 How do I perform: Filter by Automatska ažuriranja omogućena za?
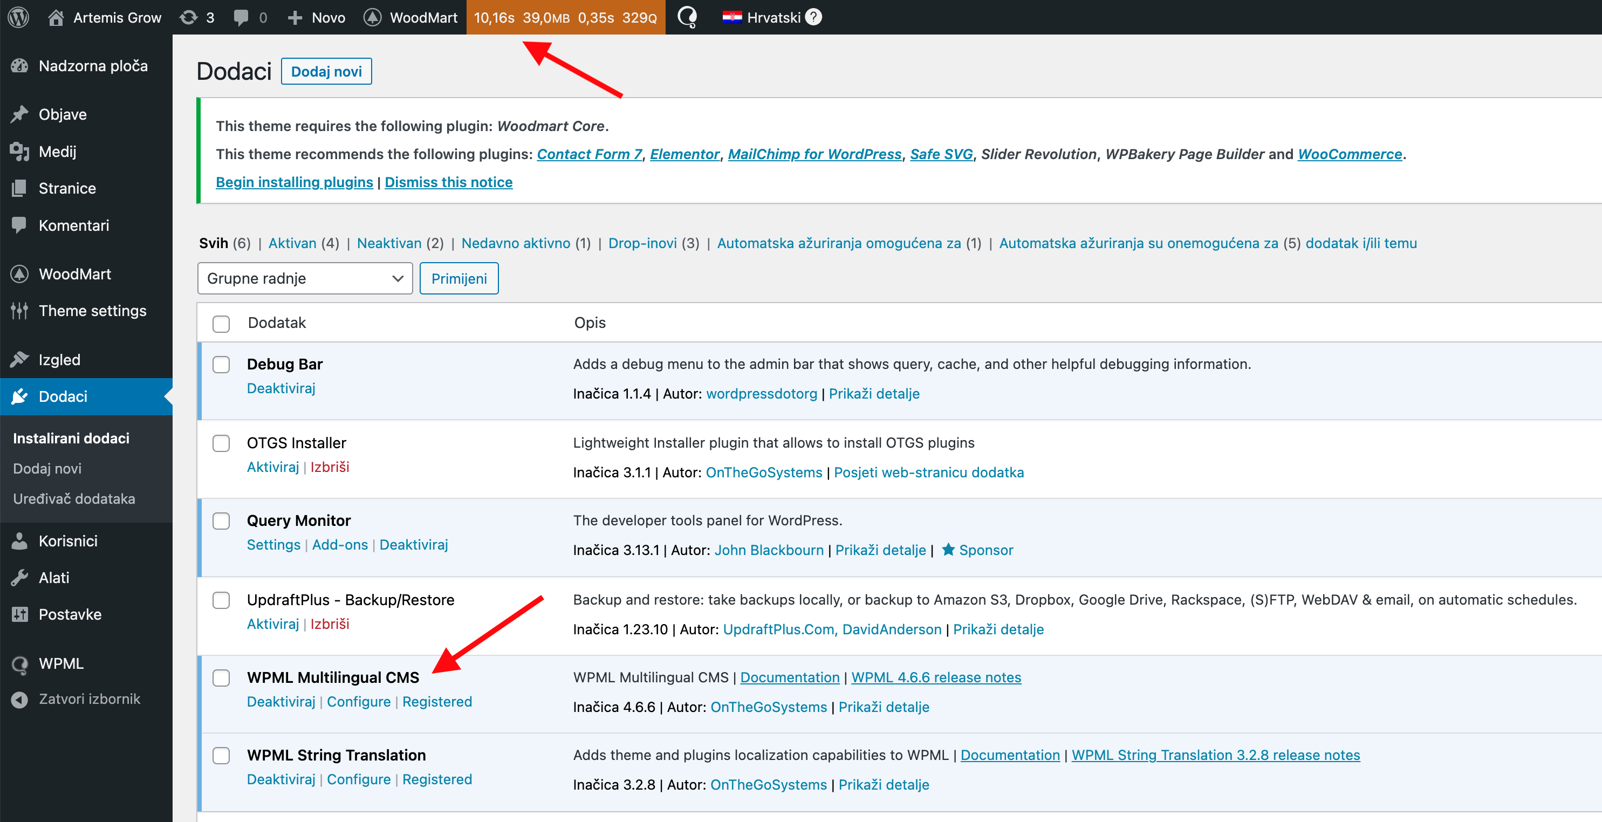tap(839, 243)
